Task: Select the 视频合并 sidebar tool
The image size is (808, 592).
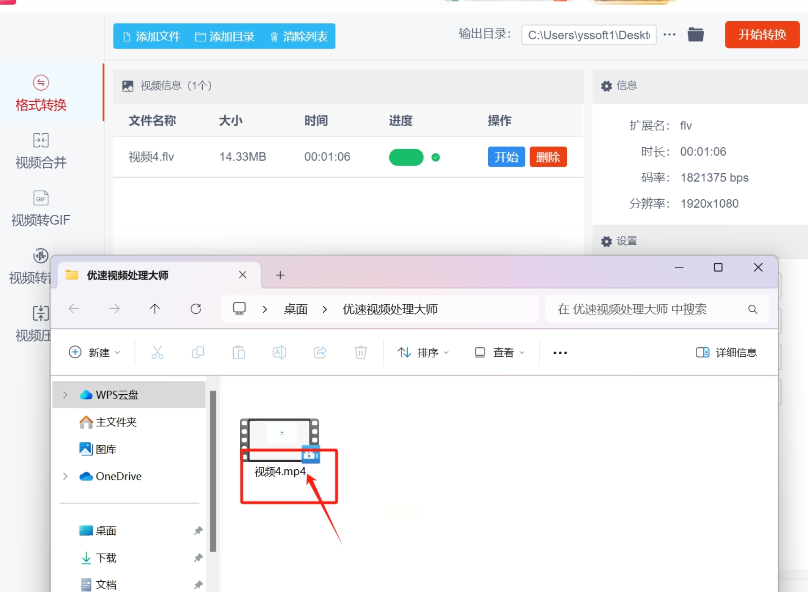Action: [41, 151]
